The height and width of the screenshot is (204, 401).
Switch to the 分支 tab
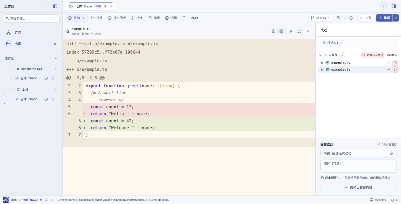pos(137,18)
